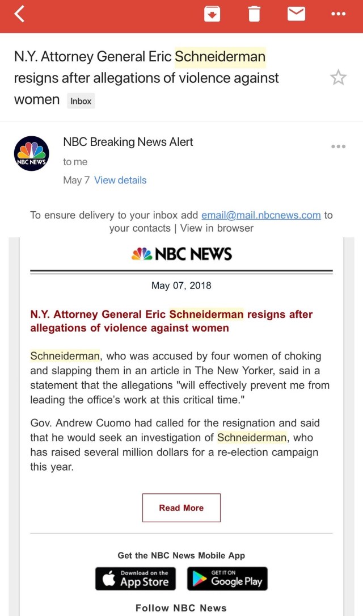Delete email with trash icon
The image size is (363, 616).
pos(255,14)
